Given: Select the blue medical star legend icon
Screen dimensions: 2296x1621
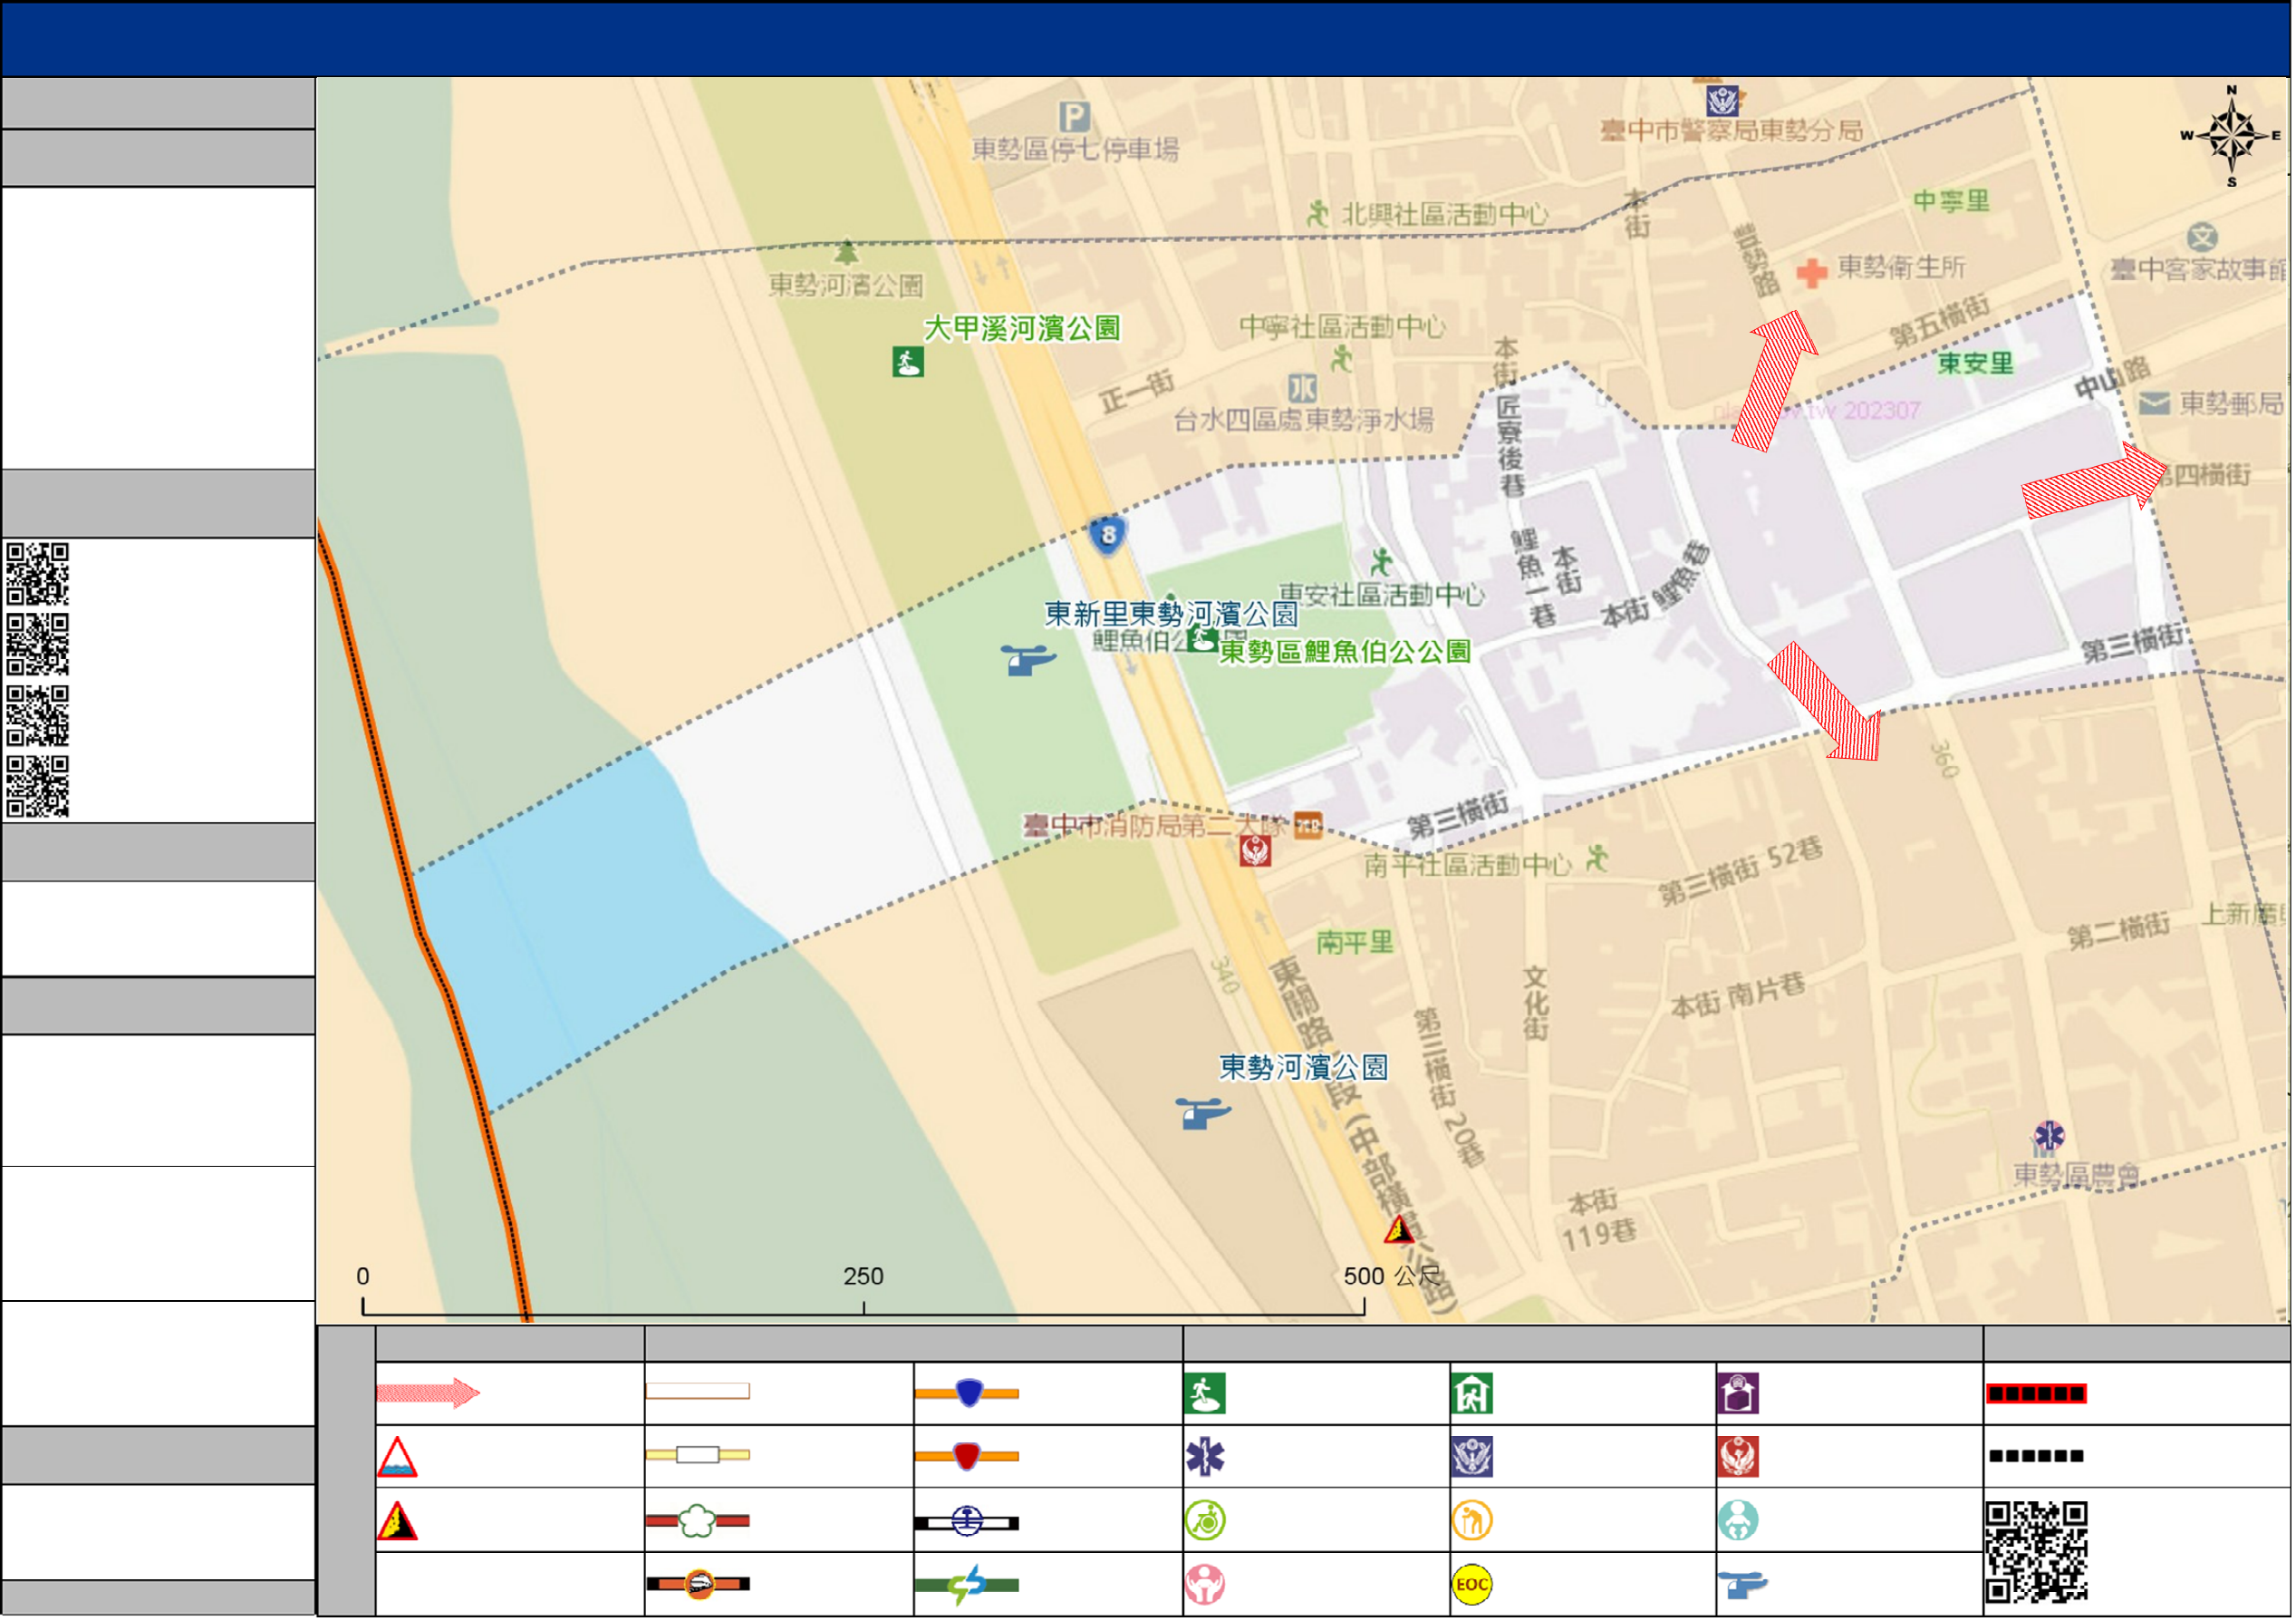Looking at the screenshot, I should [x=1206, y=1458].
